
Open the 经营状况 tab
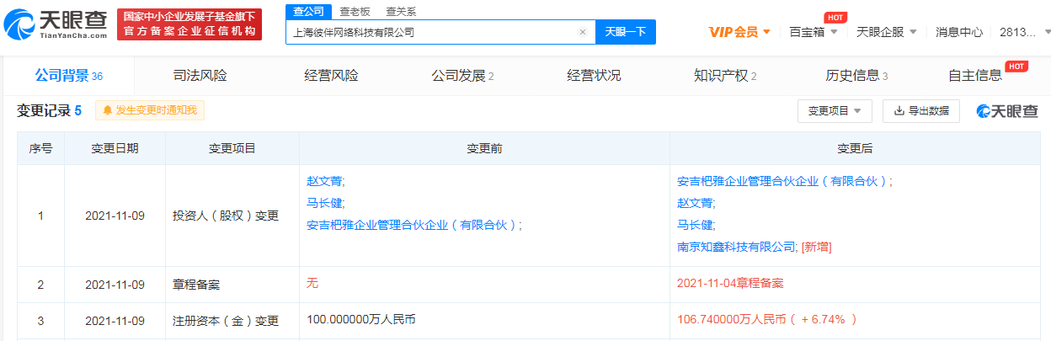[x=594, y=76]
